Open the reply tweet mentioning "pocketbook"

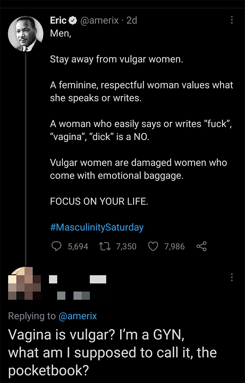coord(112,352)
